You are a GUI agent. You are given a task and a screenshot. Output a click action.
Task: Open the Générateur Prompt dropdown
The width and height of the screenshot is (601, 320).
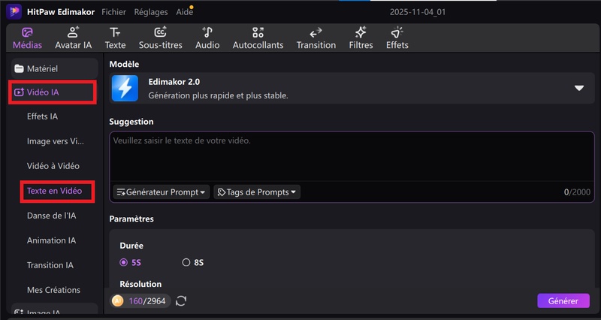click(162, 192)
